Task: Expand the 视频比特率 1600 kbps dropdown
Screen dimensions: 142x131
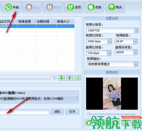Action: tap(110, 41)
